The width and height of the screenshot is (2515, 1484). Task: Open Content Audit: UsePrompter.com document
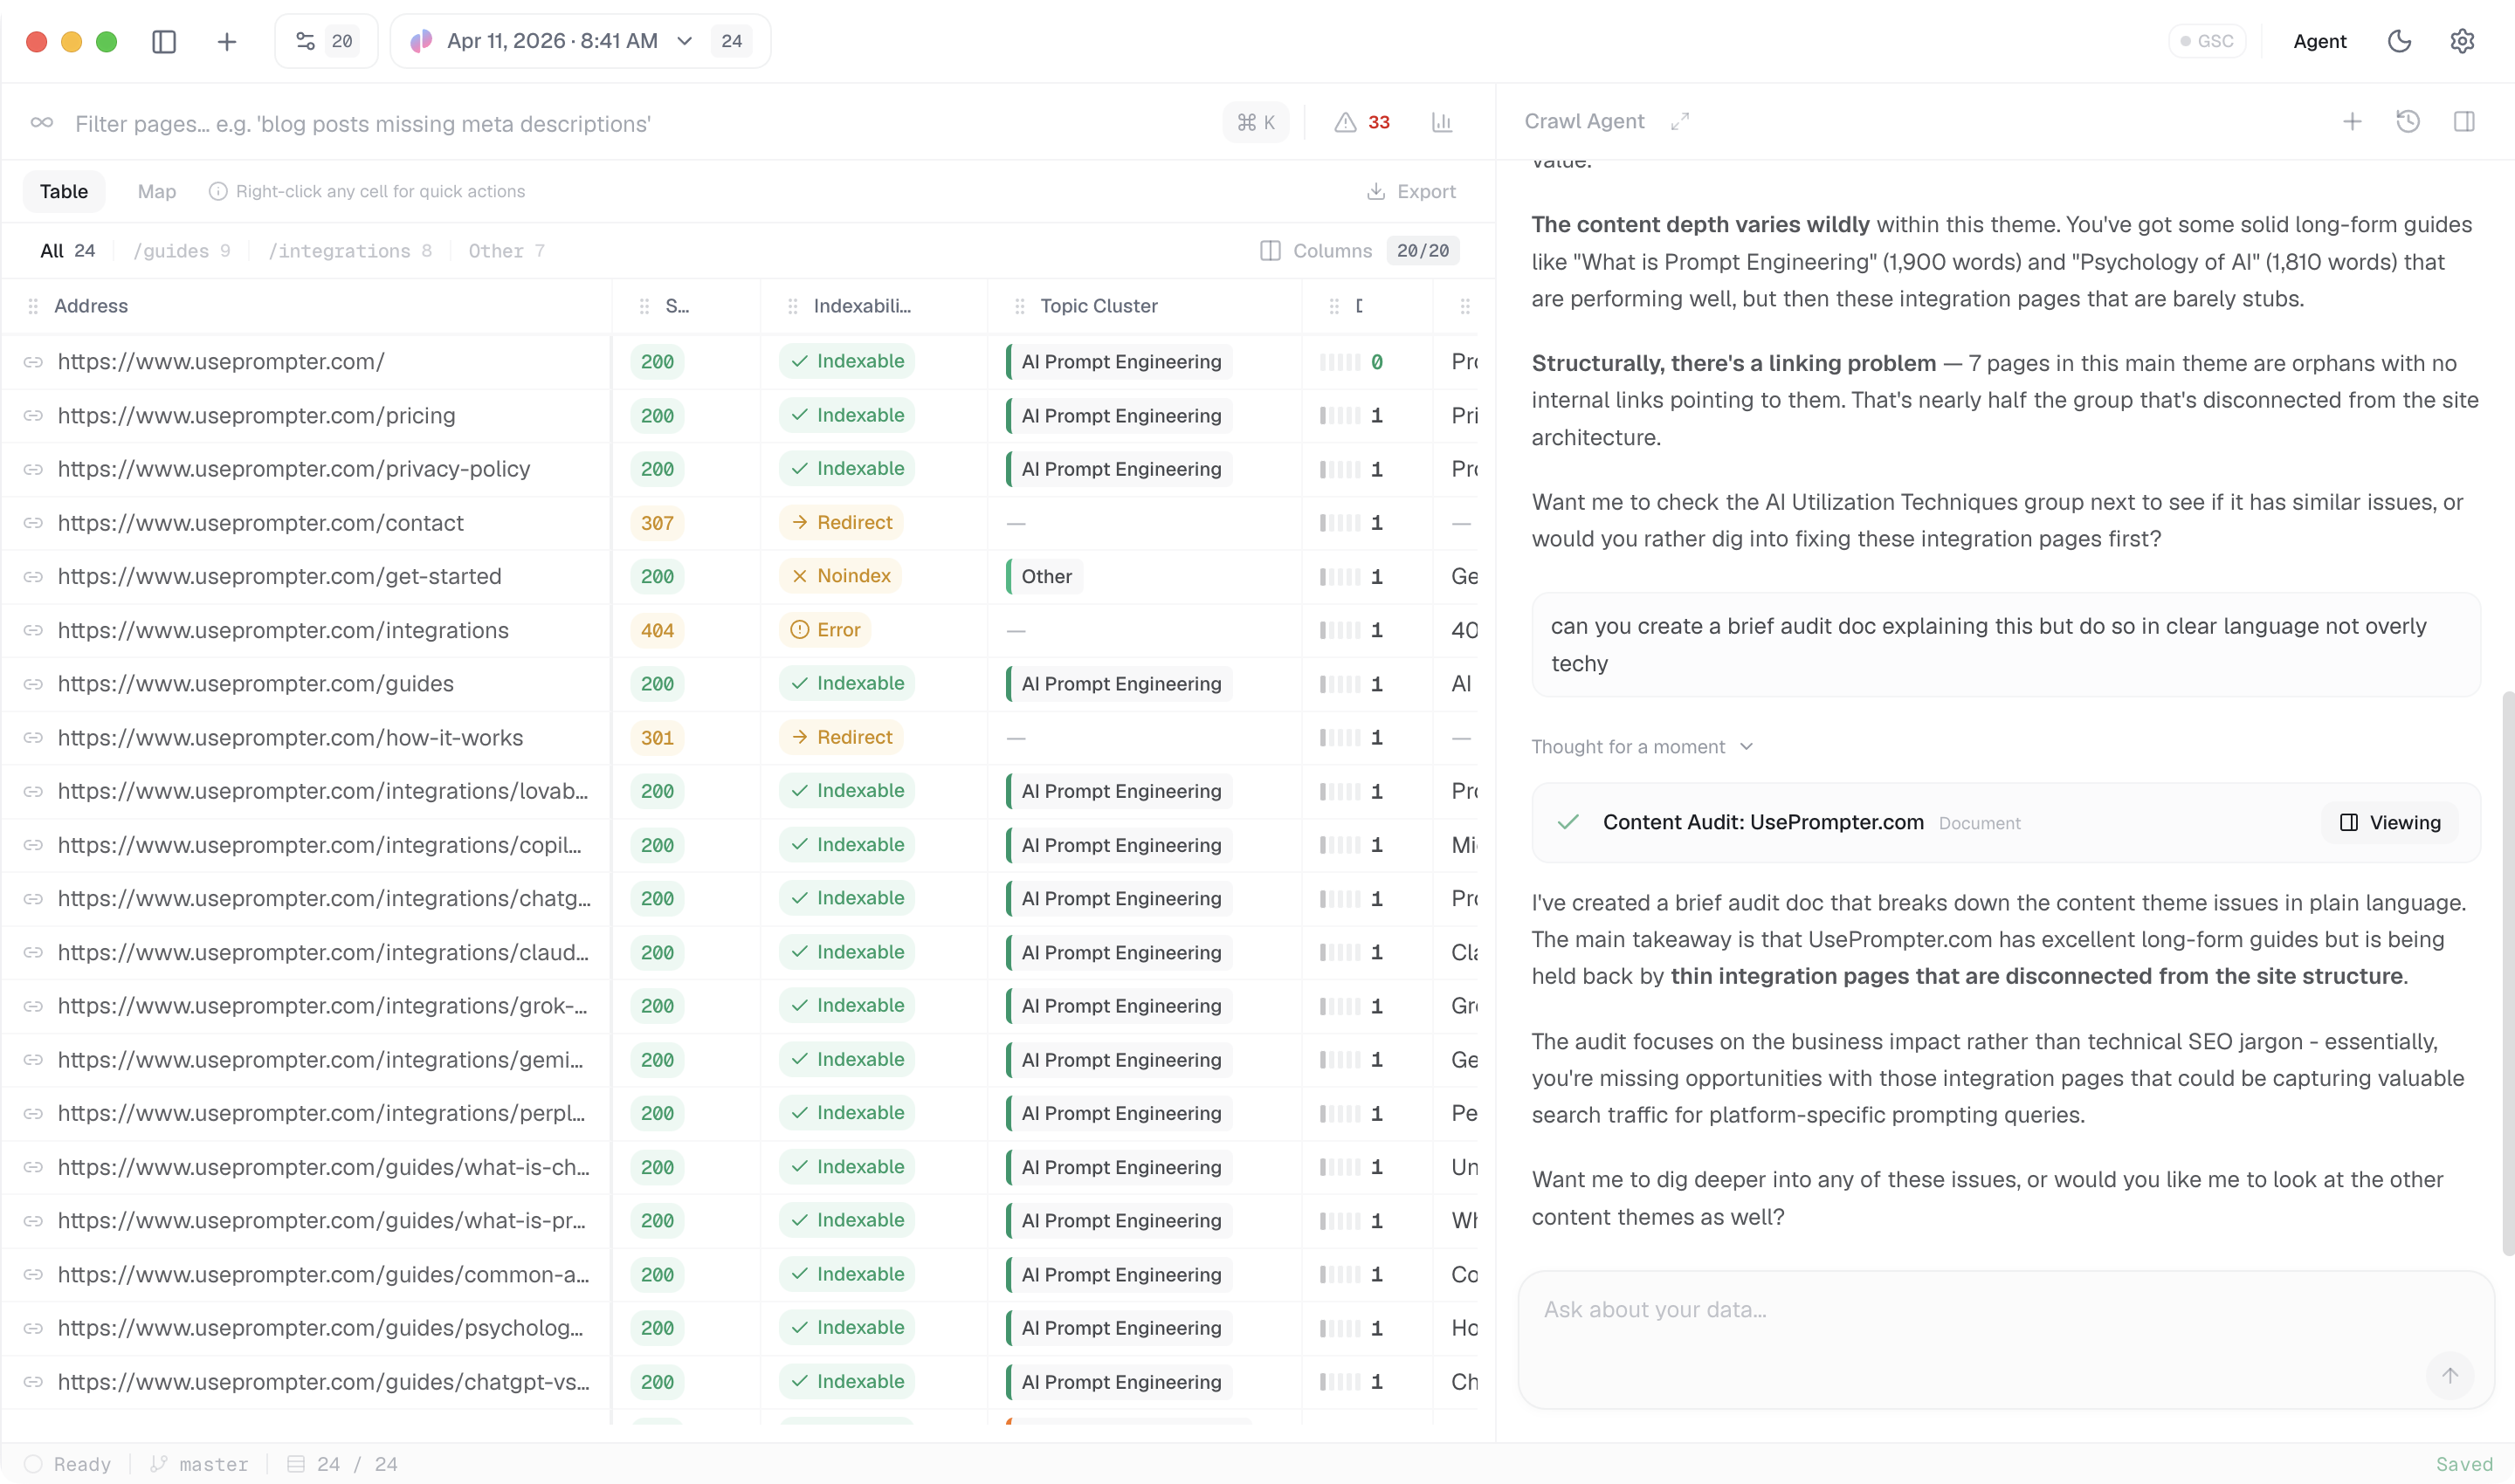(x=1763, y=822)
